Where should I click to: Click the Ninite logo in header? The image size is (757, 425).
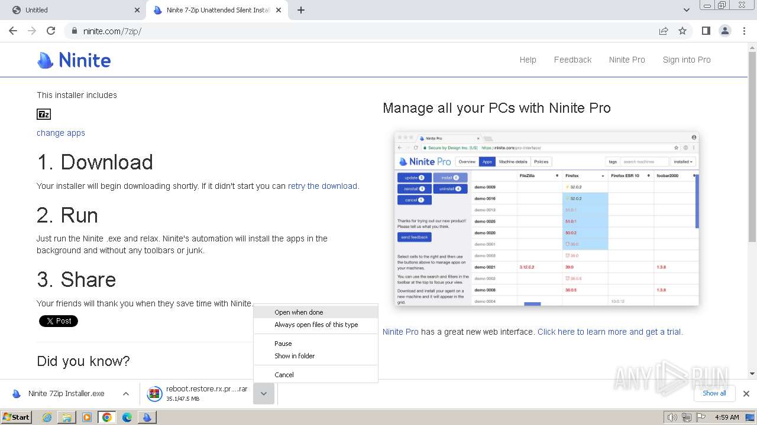tap(74, 60)
